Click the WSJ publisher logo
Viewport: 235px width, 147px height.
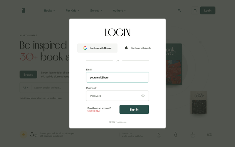pyautogui.click(x=209, y=135)
